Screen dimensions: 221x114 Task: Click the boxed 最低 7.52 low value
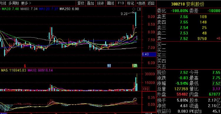point(216,84)
